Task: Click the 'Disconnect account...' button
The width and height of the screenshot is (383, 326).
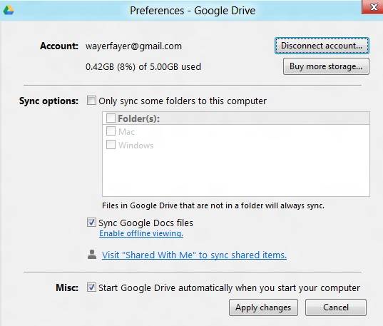Action: click(x=322, y=46)
